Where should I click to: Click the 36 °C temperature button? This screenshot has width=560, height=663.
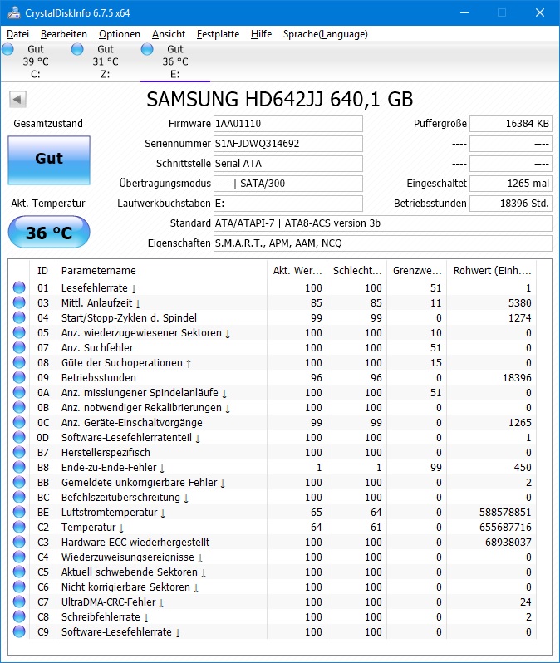[x=49, y=232]
